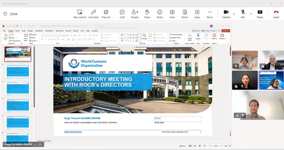Toggle Underline formatting
284x150 pixels.
[x=48, y=39]
